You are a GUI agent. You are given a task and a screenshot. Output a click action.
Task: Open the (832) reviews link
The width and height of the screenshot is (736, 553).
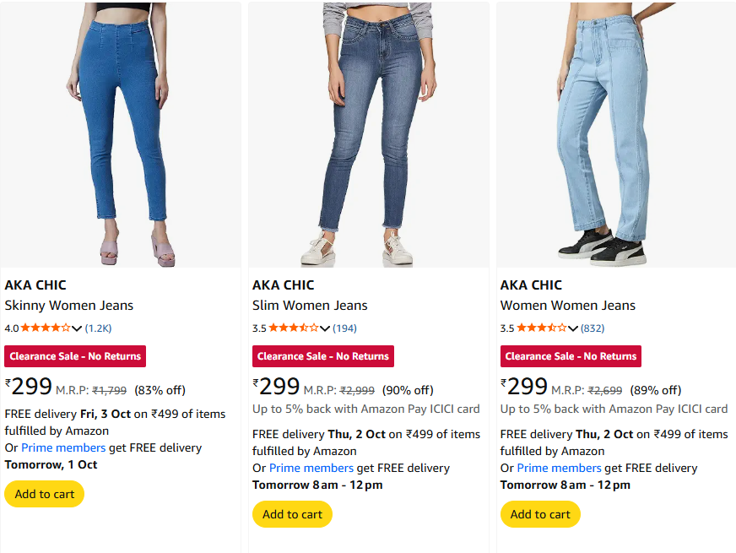[x=593, y=328]
